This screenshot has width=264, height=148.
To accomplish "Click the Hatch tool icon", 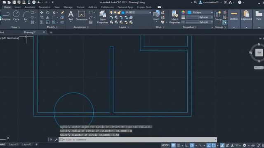I will (32, 22).
